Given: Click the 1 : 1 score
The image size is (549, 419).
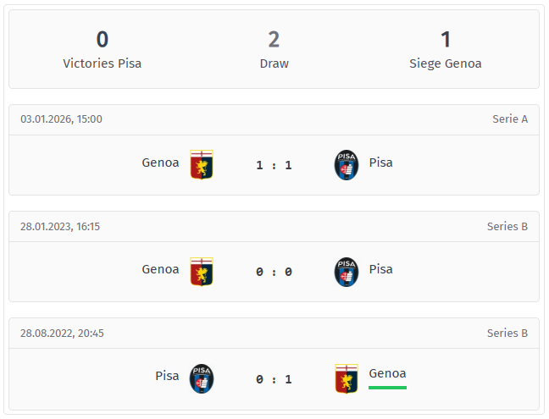Looking at the screenshot, I should click(x=274, y=165).
